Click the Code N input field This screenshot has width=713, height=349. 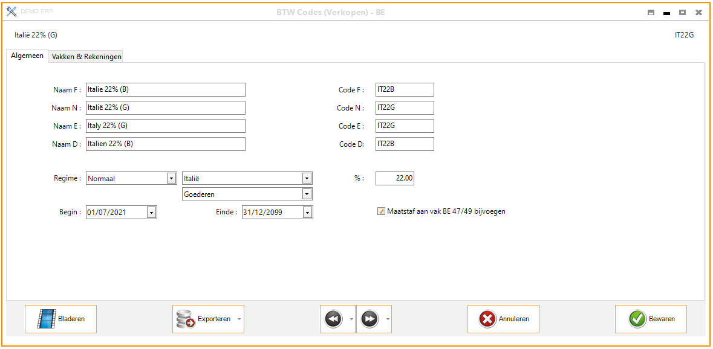coord(404,108)
